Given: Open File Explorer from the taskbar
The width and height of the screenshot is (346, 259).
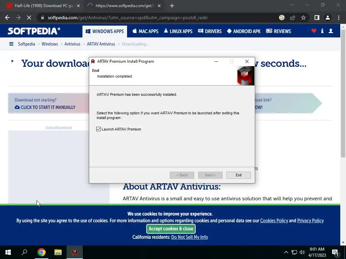Looking at the screenshot, I should click(x=58, y=252).
